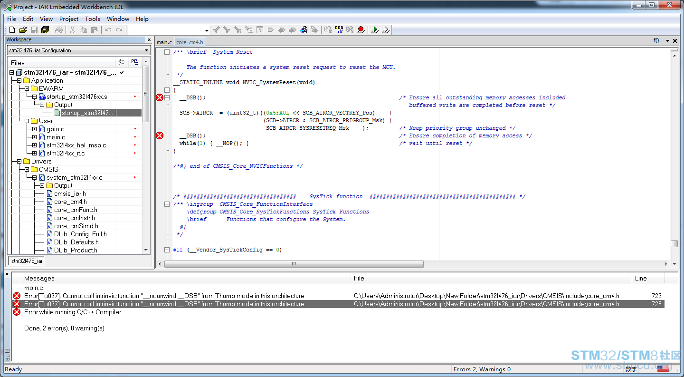Collapse the CMSIS folder node
Viewport: 684px width, 377px height.
click(x=27, y=169)
